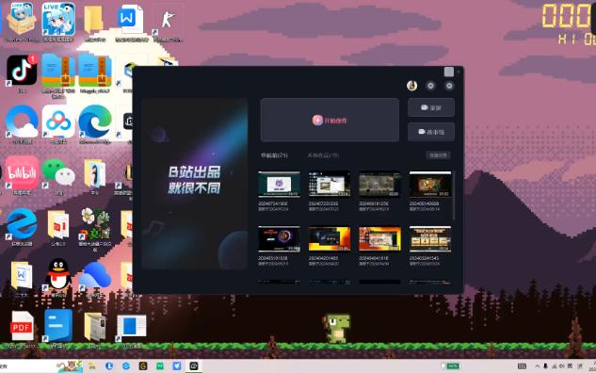Open the first round icon next to avatar
The width and height of the screenshot is (596, 373).
click(x=430, y=86)
